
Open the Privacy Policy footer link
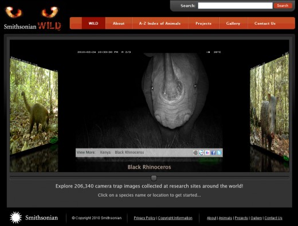pos(144,218)
